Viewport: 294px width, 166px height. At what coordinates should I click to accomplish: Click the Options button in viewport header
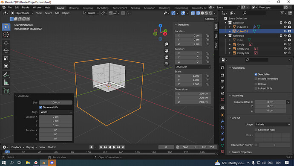point(210,19)
